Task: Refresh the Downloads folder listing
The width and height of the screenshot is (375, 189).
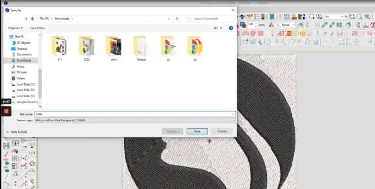Action: (x=177, y=19)
